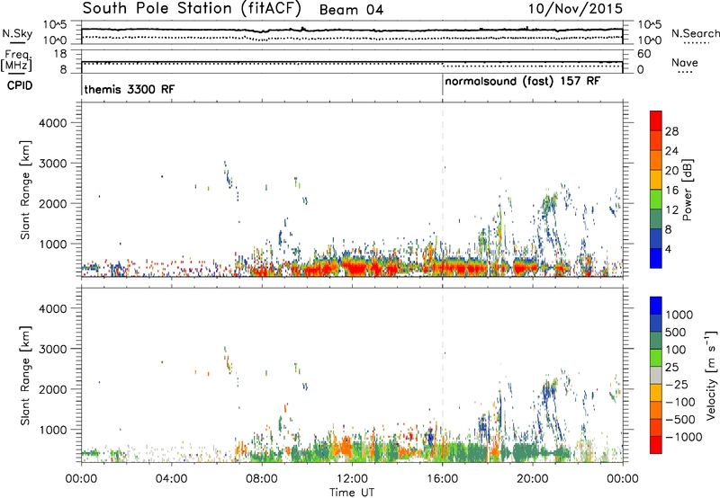Click the 'Power [dB]' colorbar label
The image size is (720, 498).
click(687, 190)
